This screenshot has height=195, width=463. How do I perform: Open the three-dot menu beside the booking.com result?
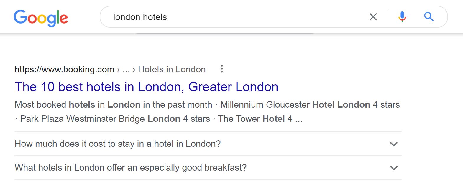221,69
